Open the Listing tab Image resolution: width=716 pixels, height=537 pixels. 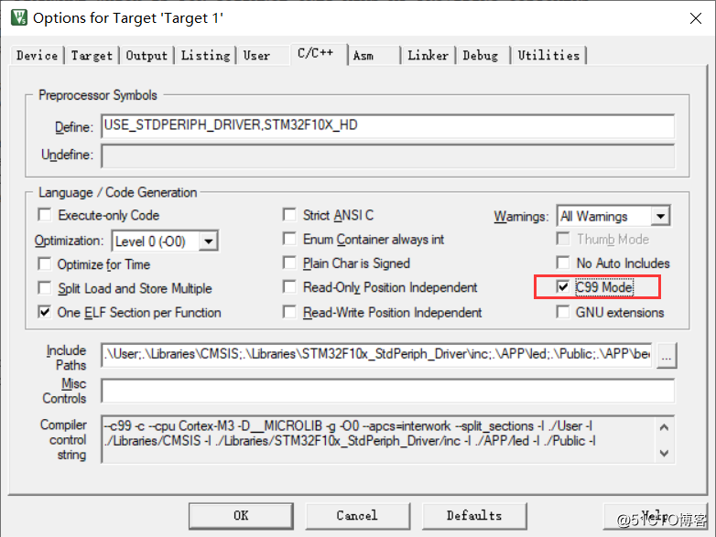coord(205,56)
